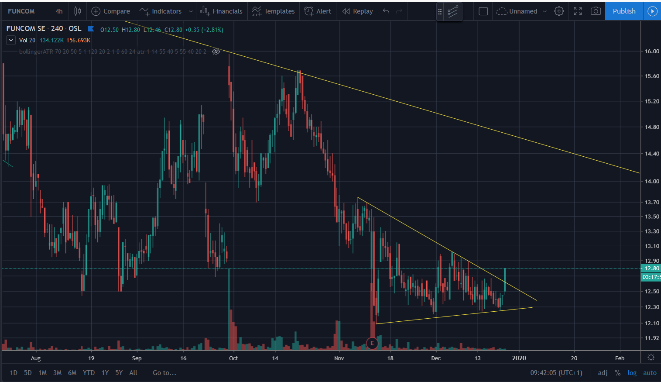The width and height of the screenshot is (661, 382).
Task: Grab the drawing toolbar drag handle
Action: (x=440, y=12)
